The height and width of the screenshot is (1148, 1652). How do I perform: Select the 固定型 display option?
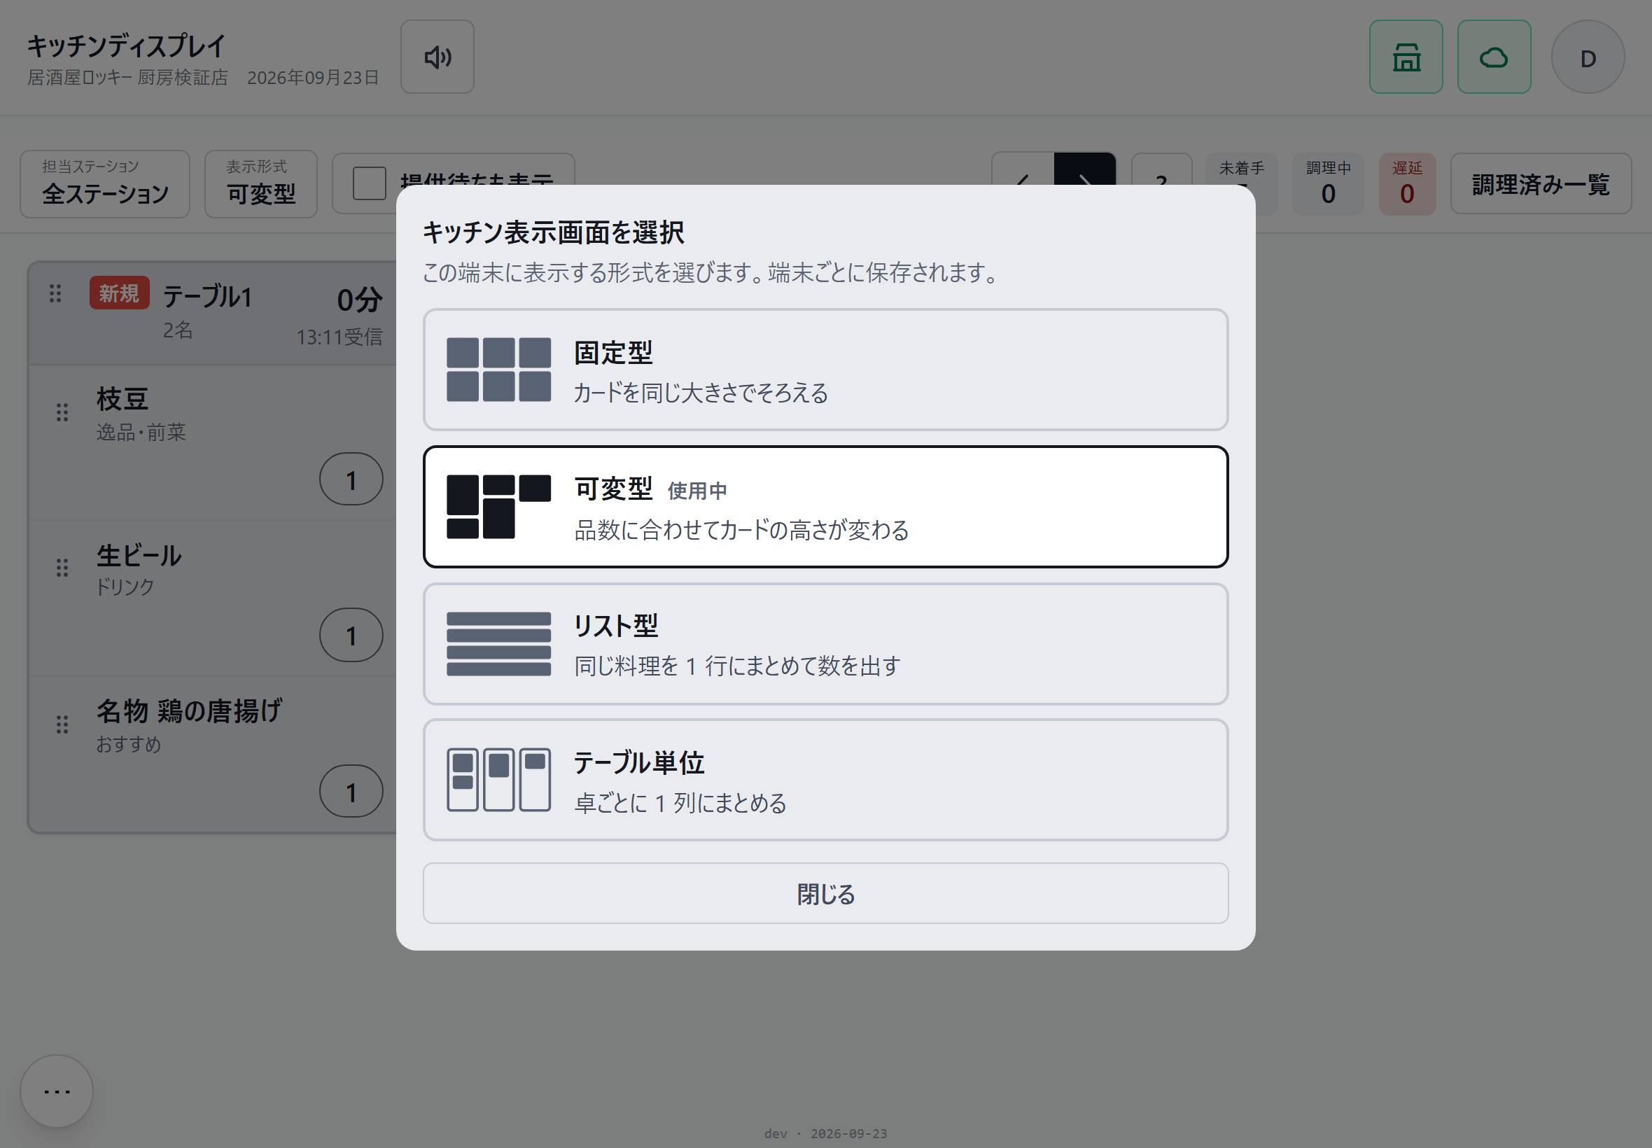click(825, 370)
